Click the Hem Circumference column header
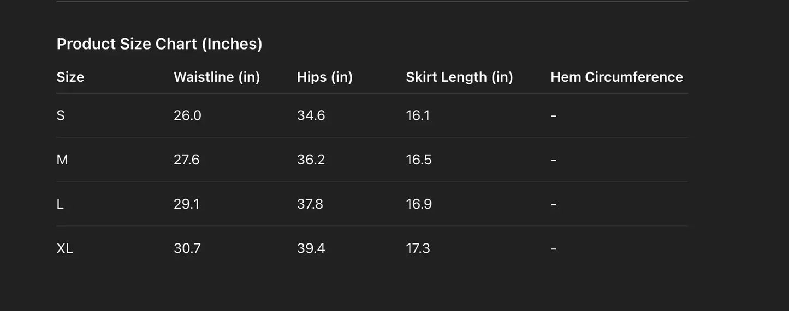The width and height of the screenshot is (789, 311). tap(616, 77)
